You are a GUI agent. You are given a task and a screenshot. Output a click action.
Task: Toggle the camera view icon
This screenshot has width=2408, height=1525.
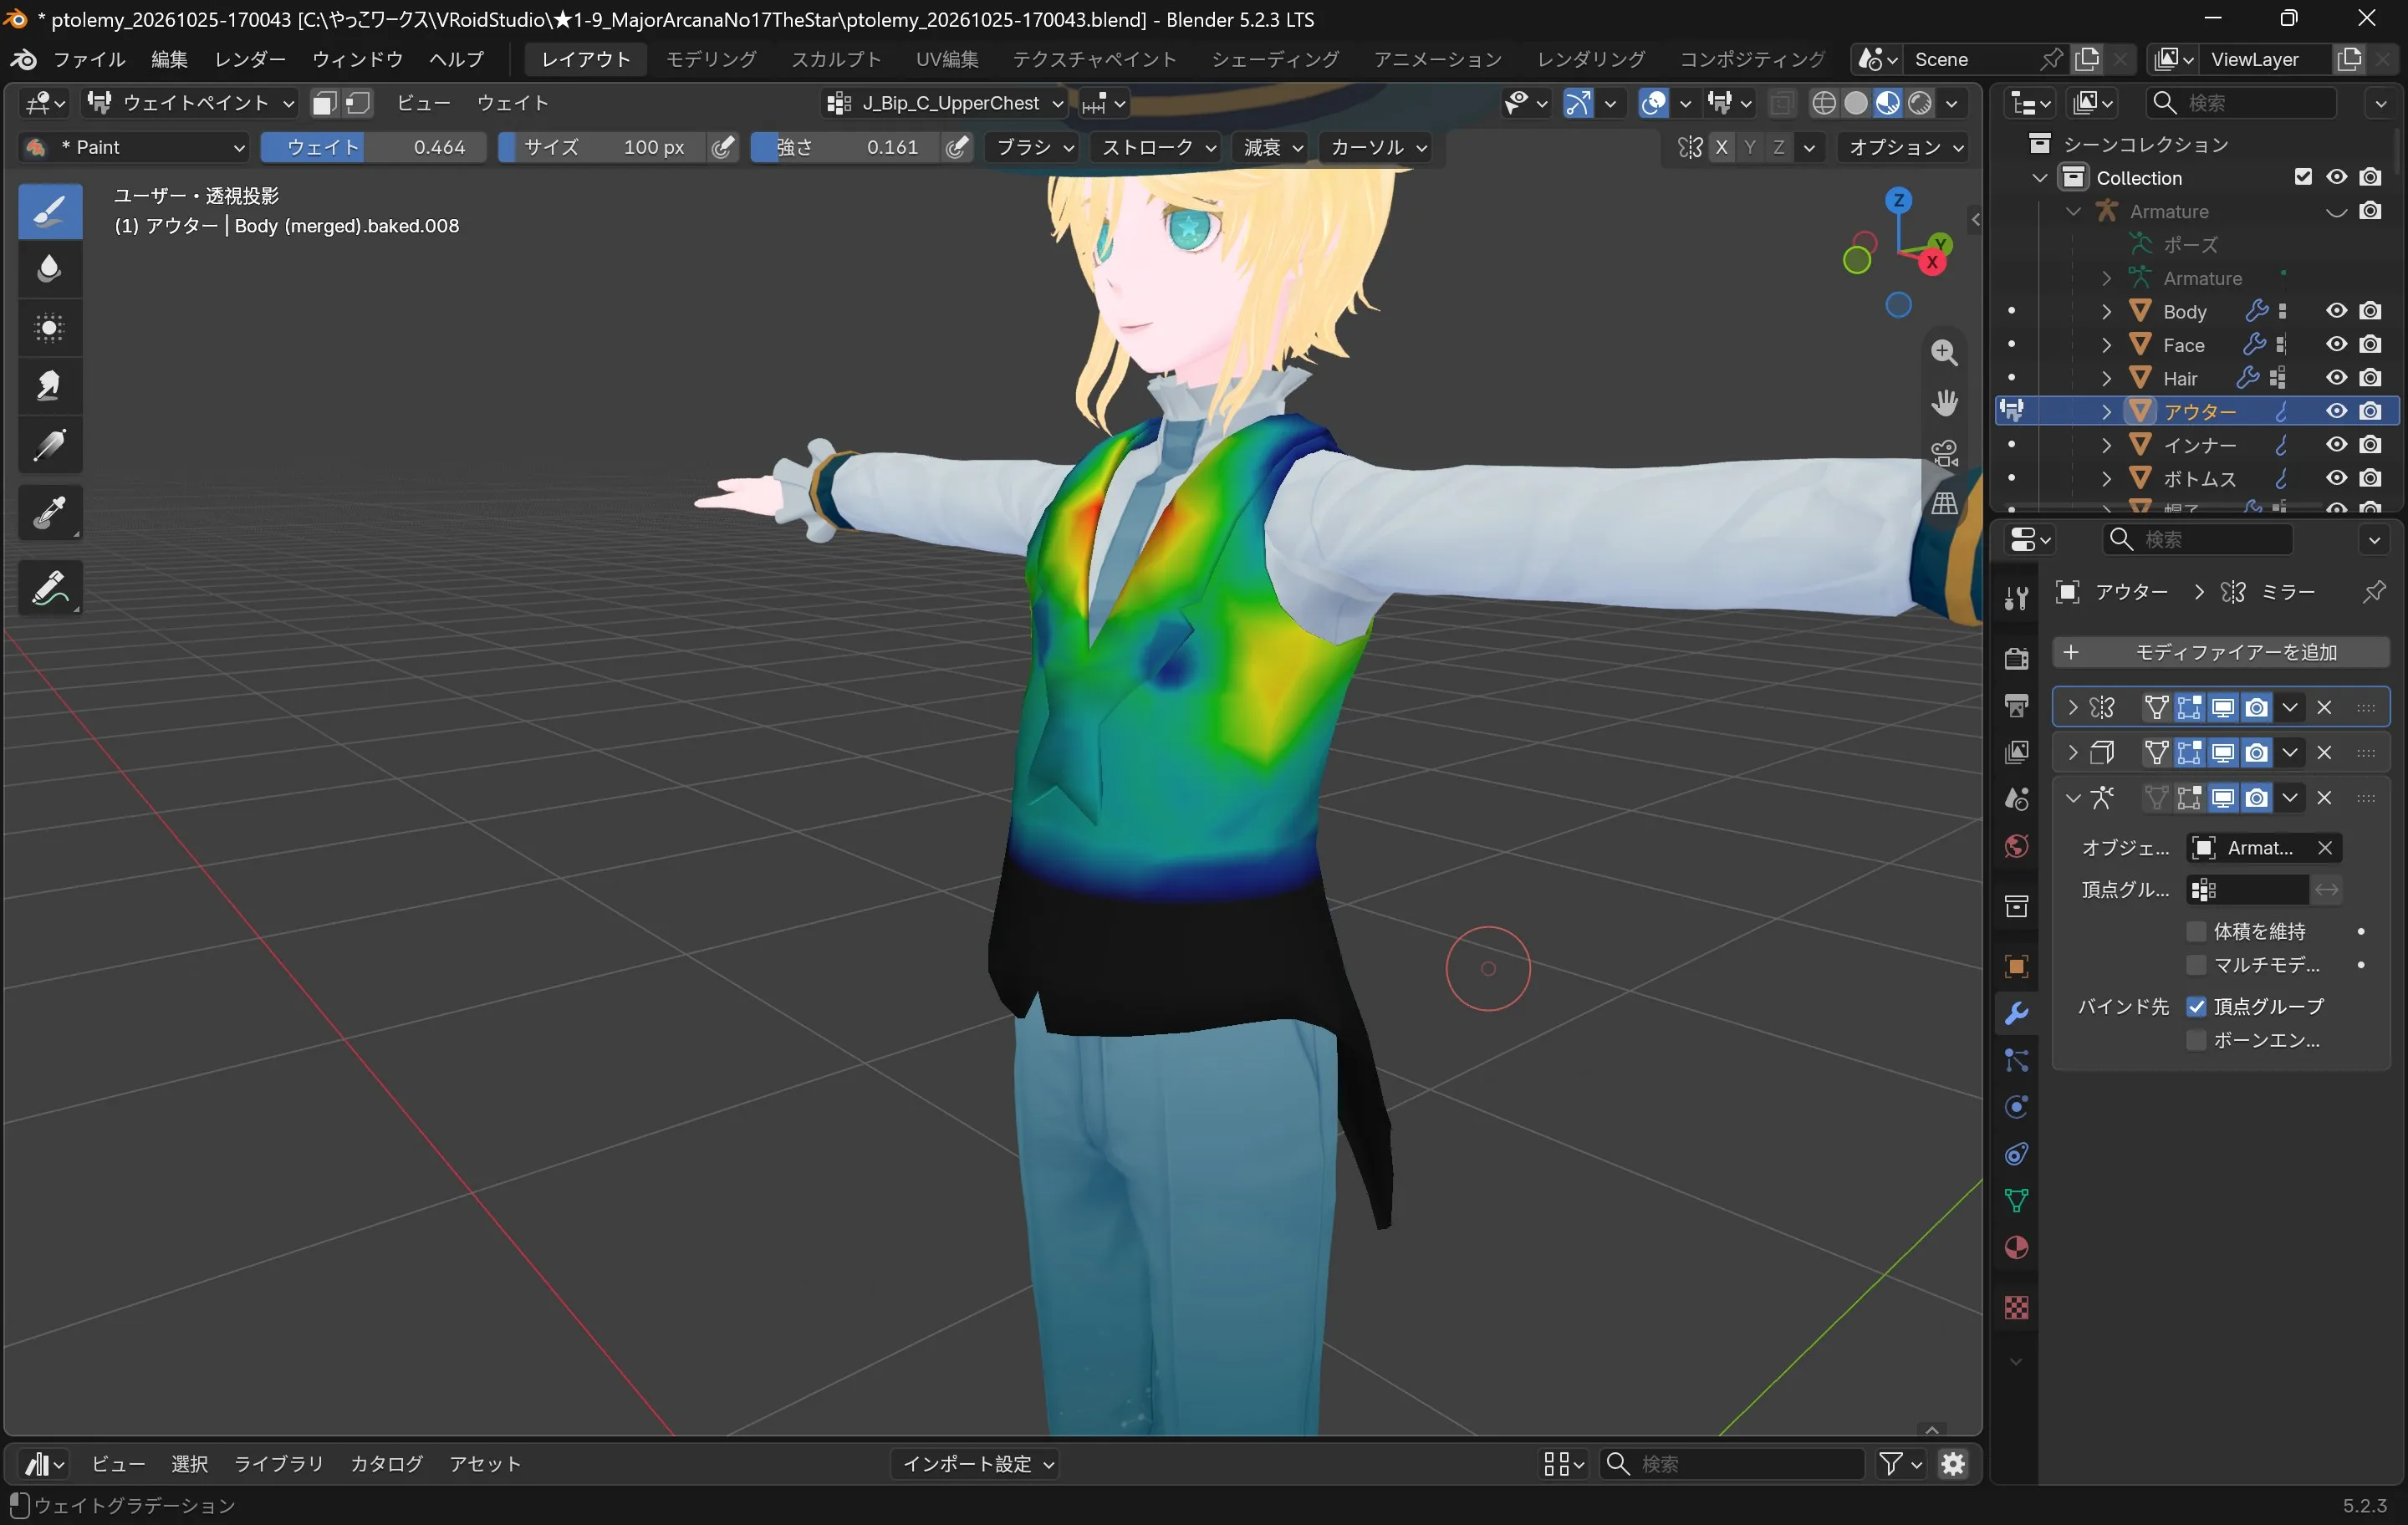pyautogui.click(x=1944, y=452)
